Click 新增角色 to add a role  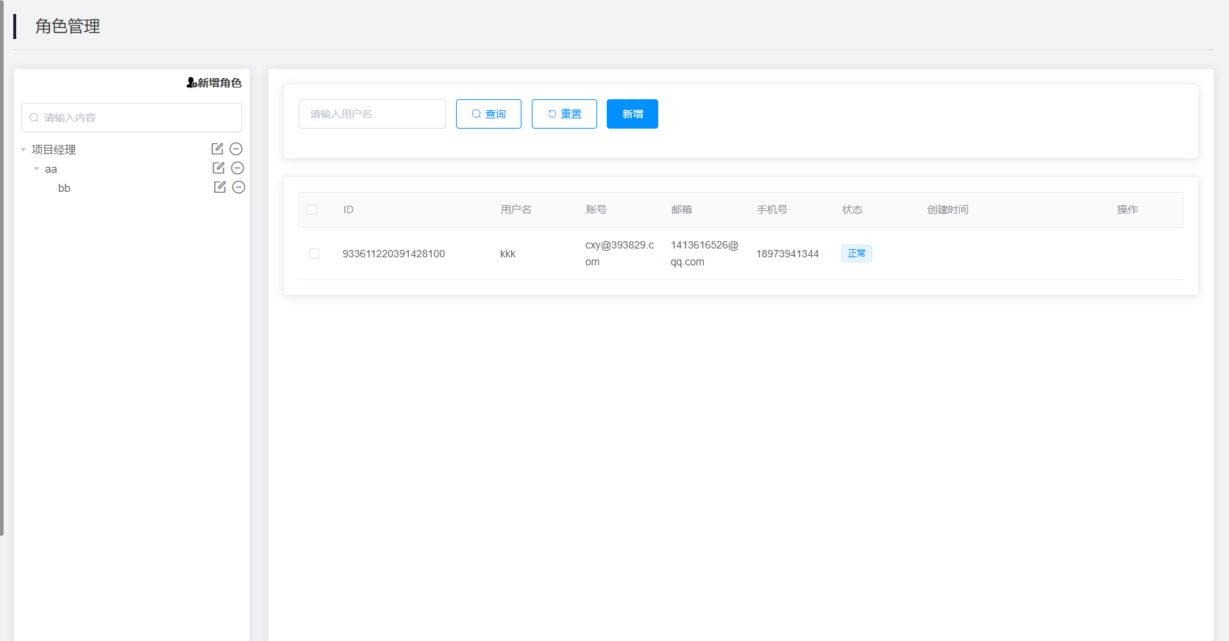pos(214,83)
